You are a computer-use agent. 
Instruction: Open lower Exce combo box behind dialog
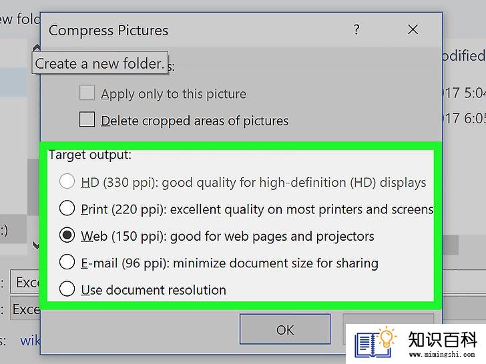[x=25, y=309]
